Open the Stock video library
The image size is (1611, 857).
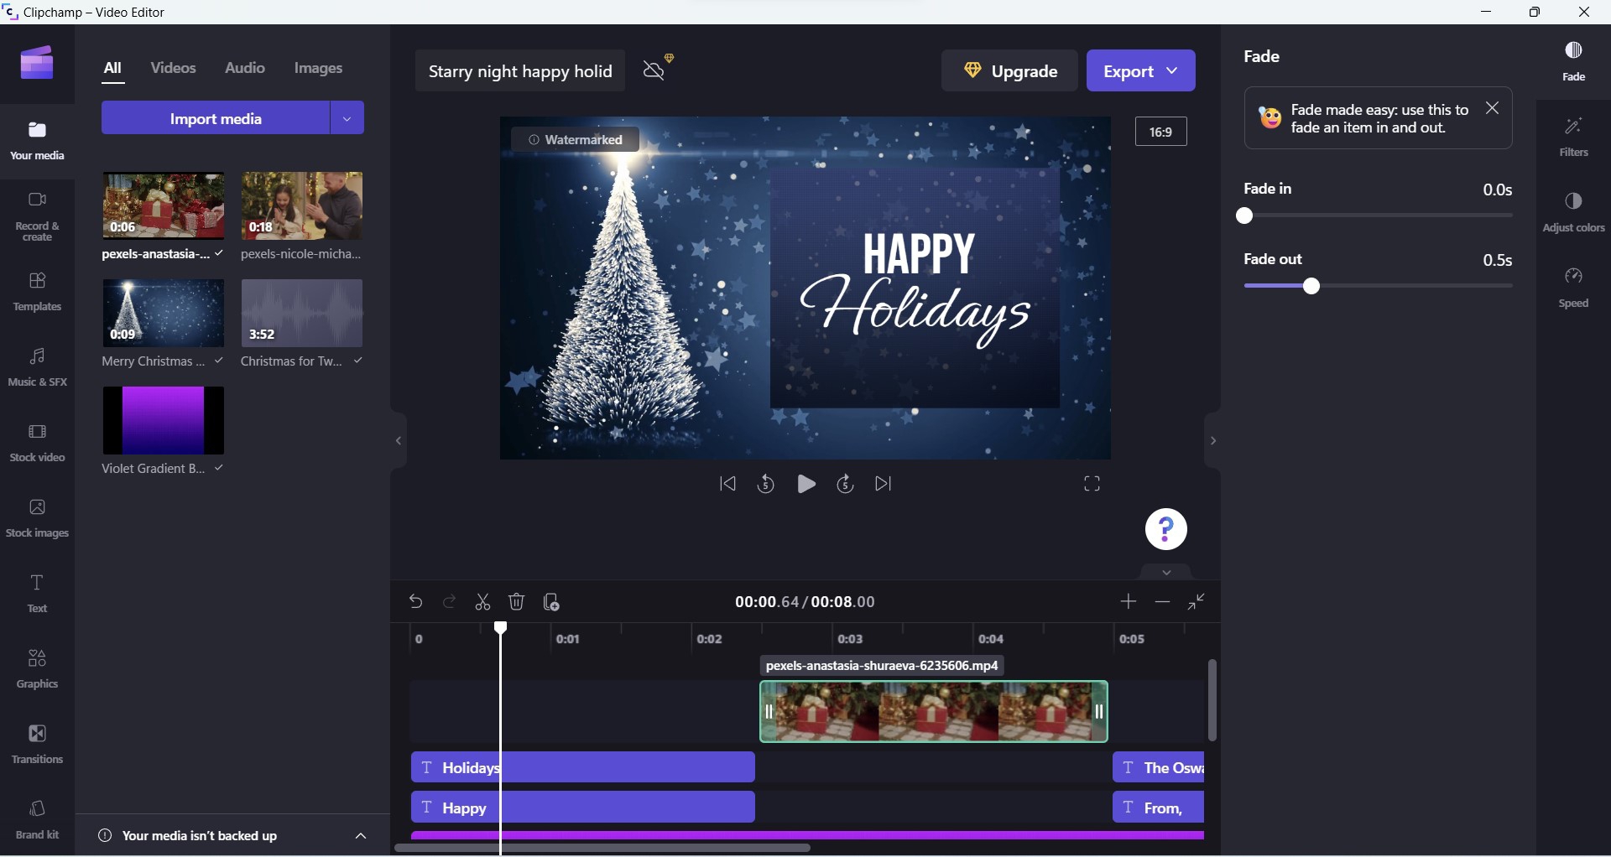[x=37, y=442]
